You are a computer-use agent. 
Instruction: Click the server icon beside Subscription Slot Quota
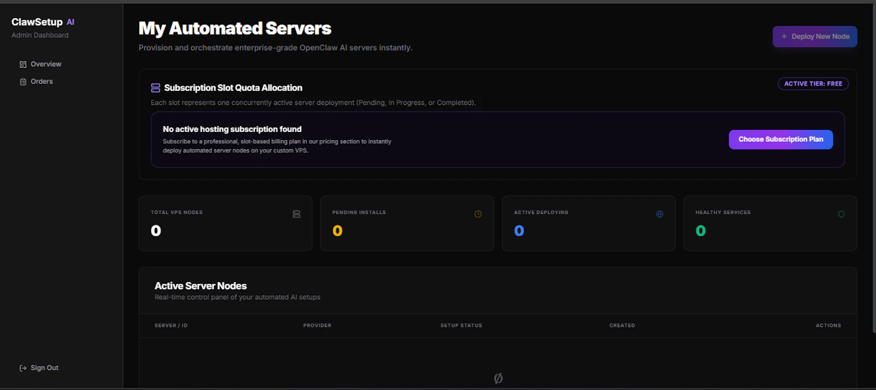(155, 88)
